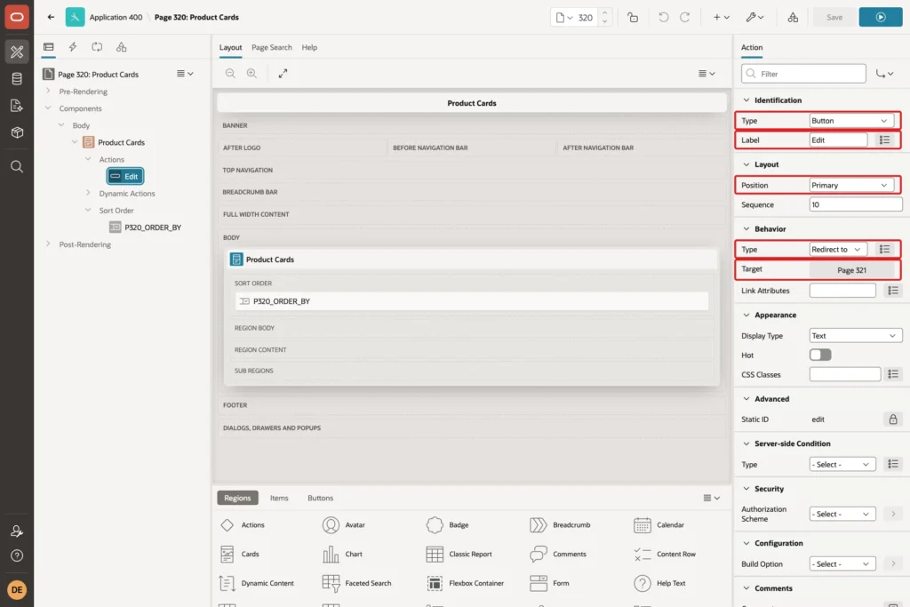Viewport: 910px width, 607px height.
Task: Click the Save and Run Page button
Action: tap(881, 18)
